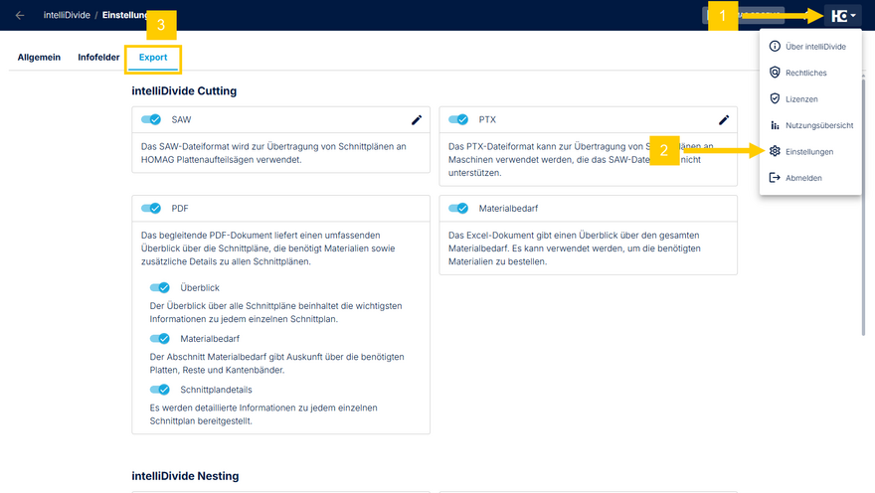Turn off the Überblick PDF section toggle
Screen dimensions: 875x493
[159, 288]
